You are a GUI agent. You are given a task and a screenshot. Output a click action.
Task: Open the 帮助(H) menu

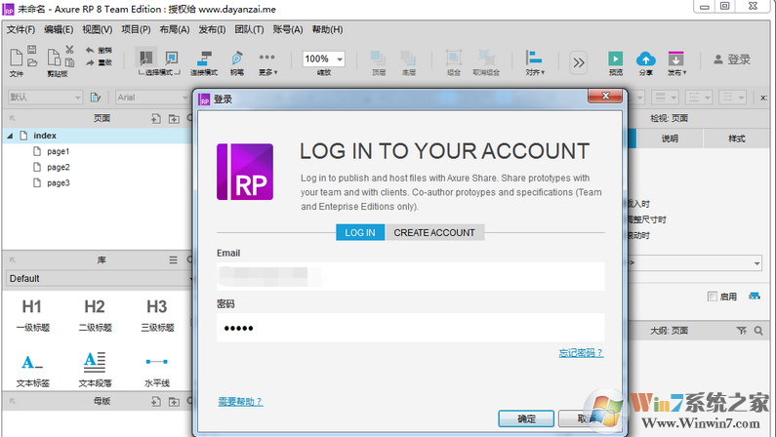[327, 29]
